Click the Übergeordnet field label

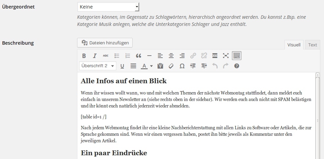[x=18, y=7]
